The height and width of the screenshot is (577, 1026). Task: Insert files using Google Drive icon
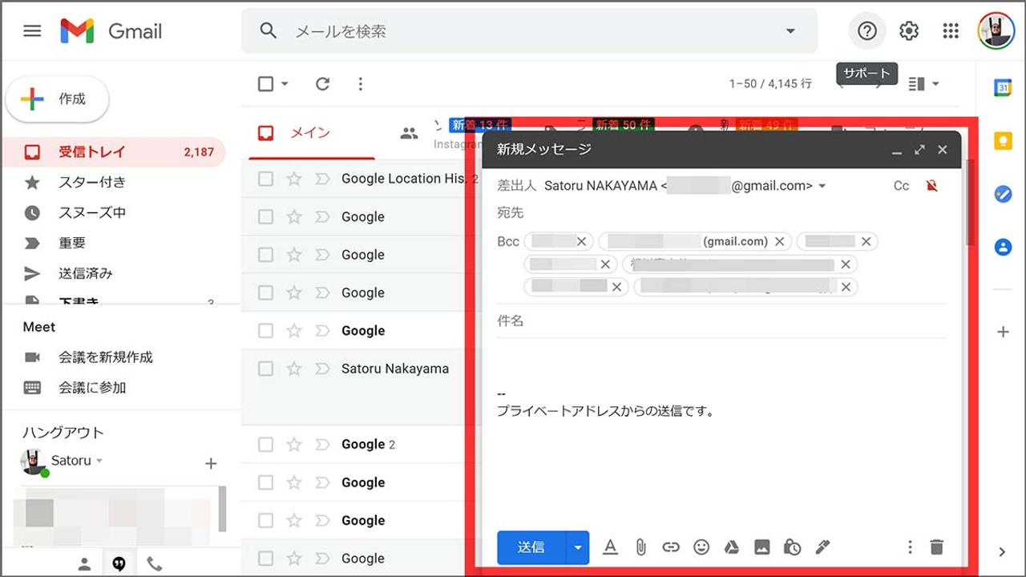click(x=731, y=547)
